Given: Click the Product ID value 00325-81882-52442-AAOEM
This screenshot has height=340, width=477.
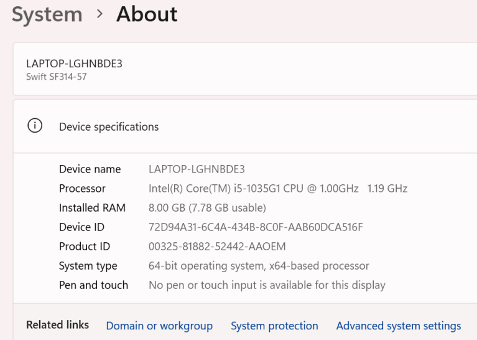Looking at the screenshot, I should [x=217, y=247].
